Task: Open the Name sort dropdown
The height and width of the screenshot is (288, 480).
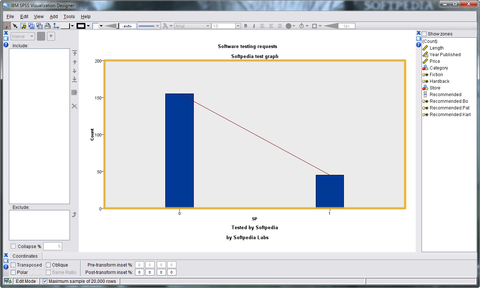Action: 23,36
